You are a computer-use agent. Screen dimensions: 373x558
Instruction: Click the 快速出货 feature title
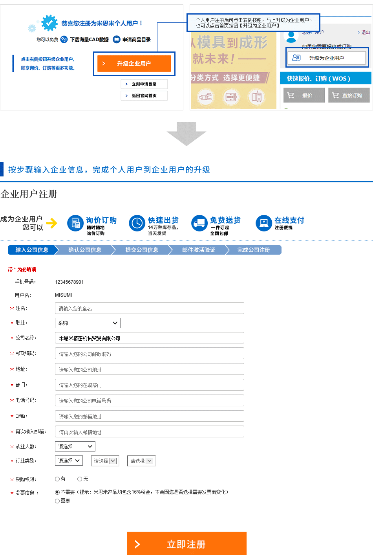pyautogui.click(x=163, y=220)
